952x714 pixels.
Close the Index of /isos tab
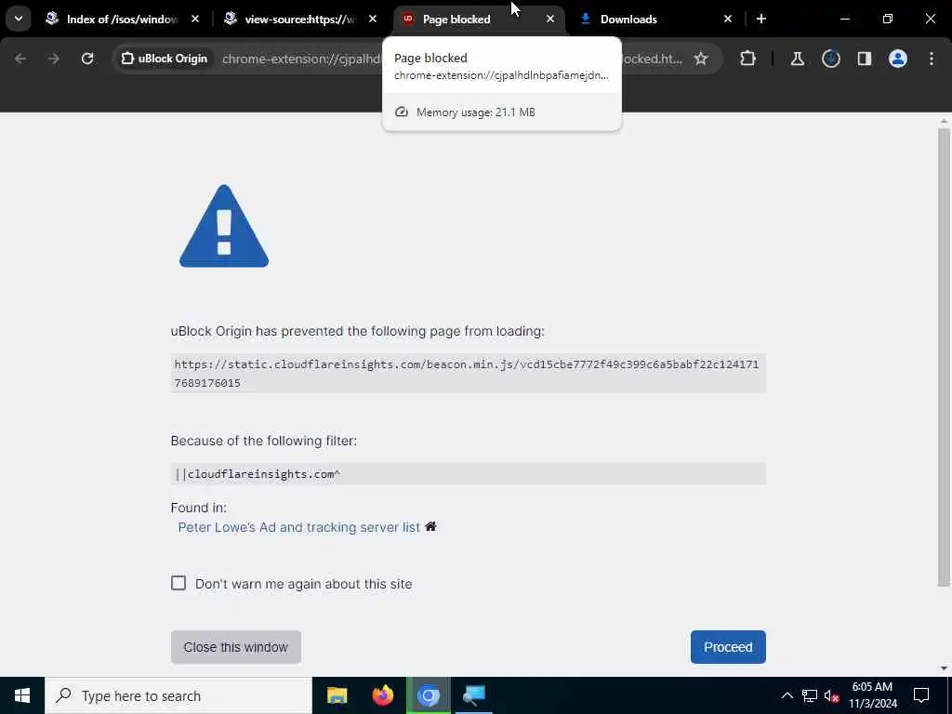click(195, 20)
